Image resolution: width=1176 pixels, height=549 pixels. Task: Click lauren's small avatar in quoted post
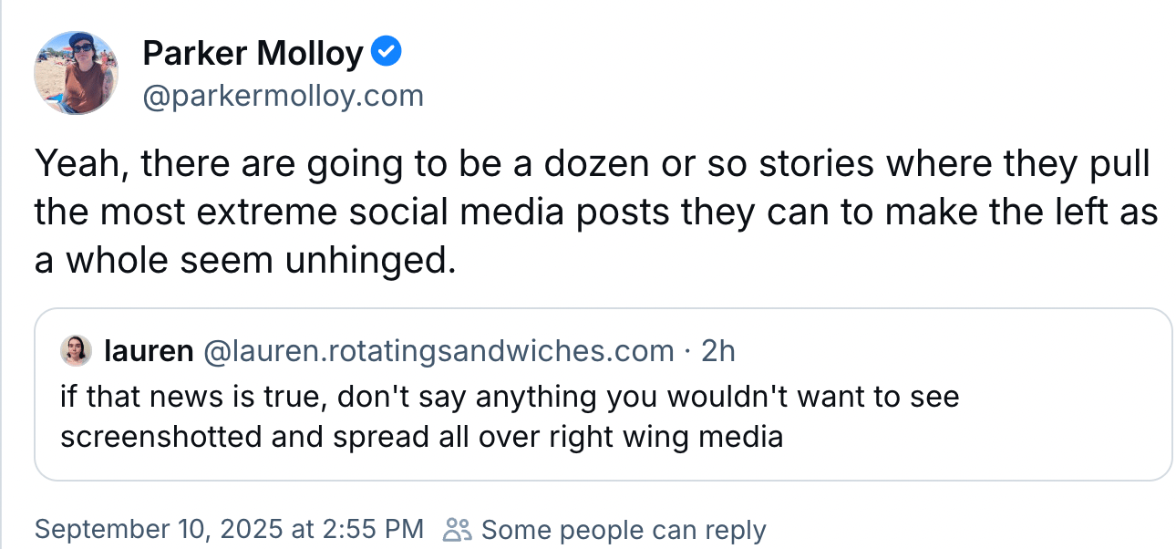[76, 350]
